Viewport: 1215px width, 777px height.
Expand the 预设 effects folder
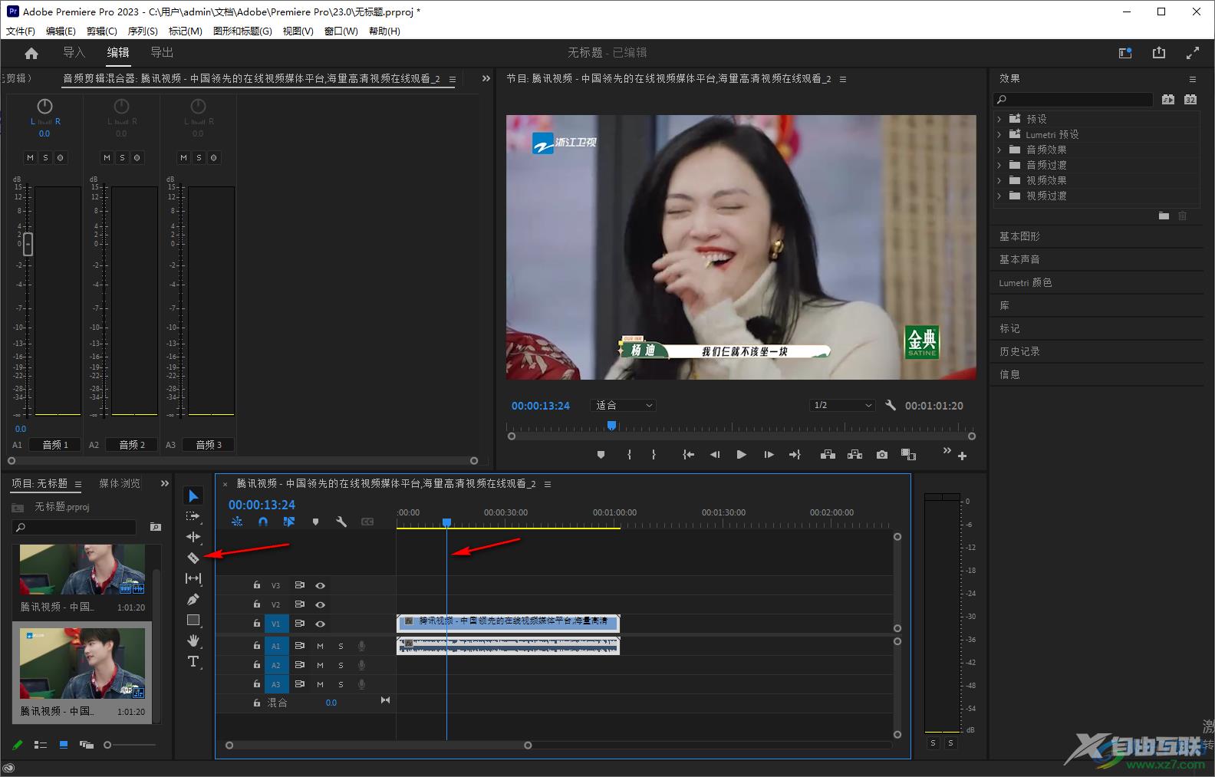pos(999,119)
